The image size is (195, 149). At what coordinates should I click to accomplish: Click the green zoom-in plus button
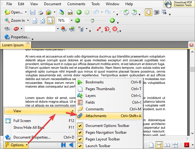click(112, 21)
